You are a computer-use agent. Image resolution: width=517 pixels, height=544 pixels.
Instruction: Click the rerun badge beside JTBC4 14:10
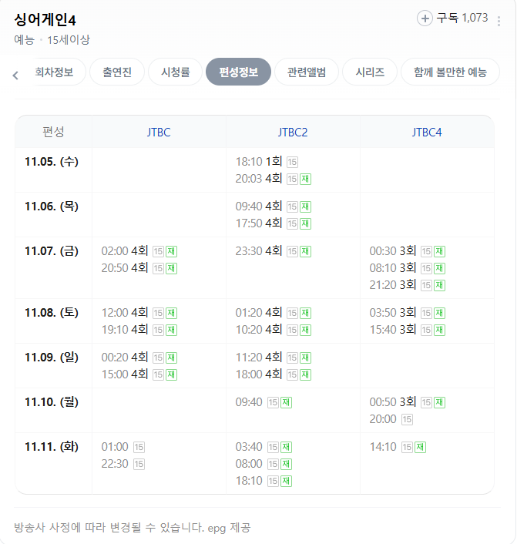[421, 447]
